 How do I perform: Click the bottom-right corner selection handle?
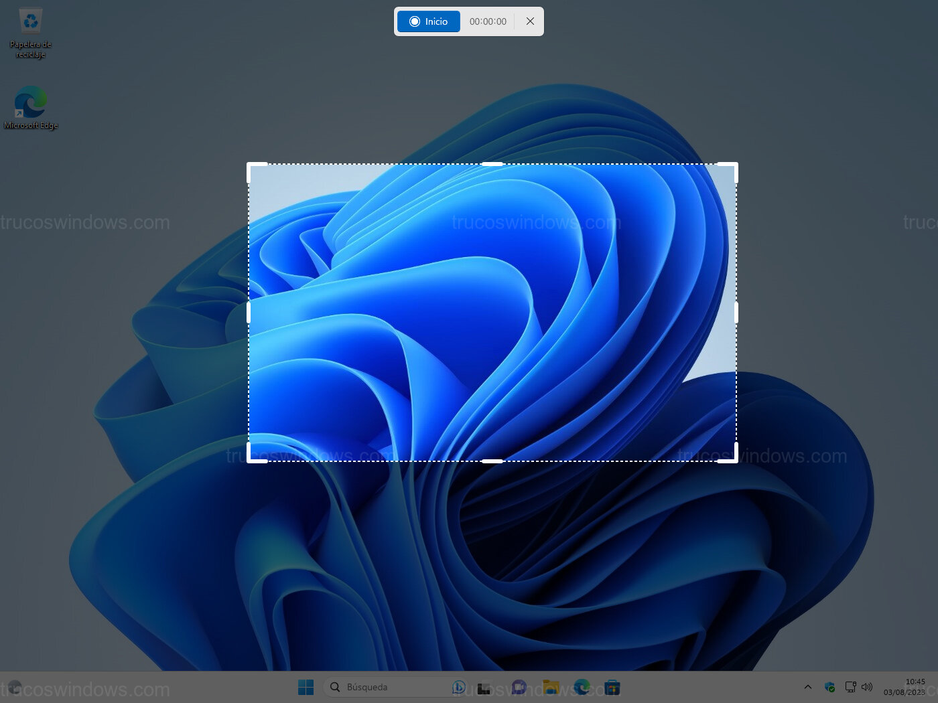point(735,460)
